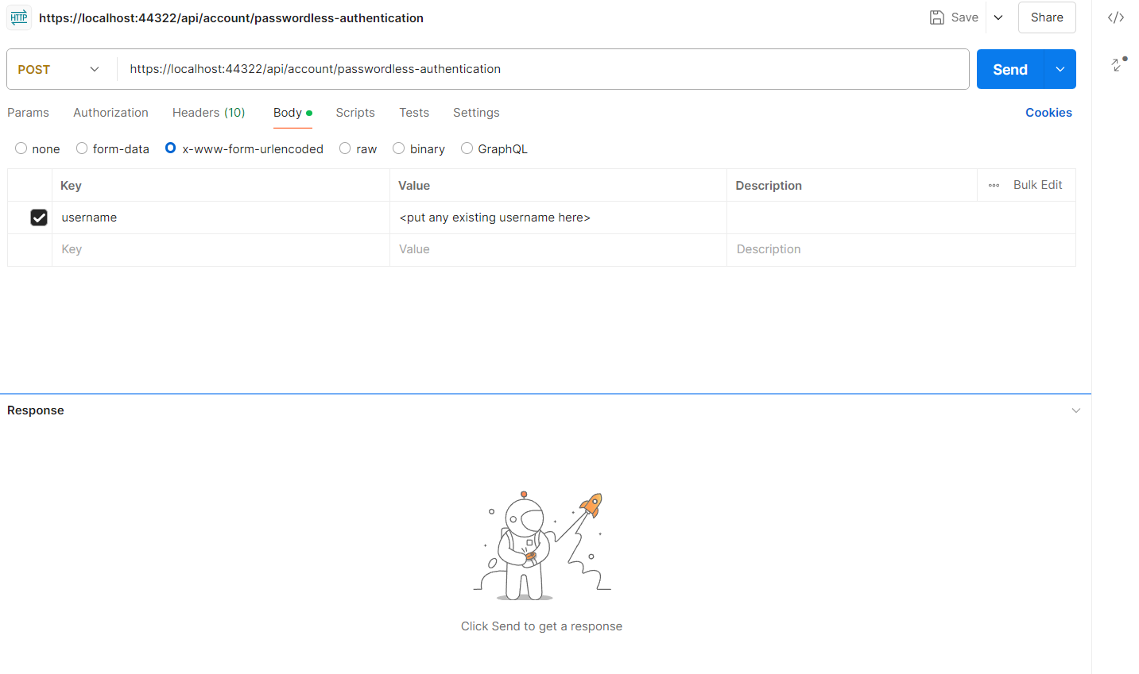Viewport: 1139px width, 674px height.
Task: Open the Save options dropdown arrow
Action: click(x=998, y=17)
